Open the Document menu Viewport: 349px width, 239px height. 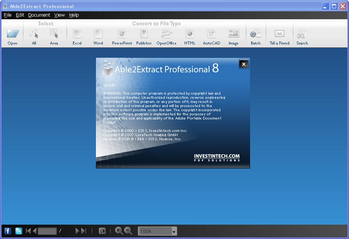(x=39, y=15)
